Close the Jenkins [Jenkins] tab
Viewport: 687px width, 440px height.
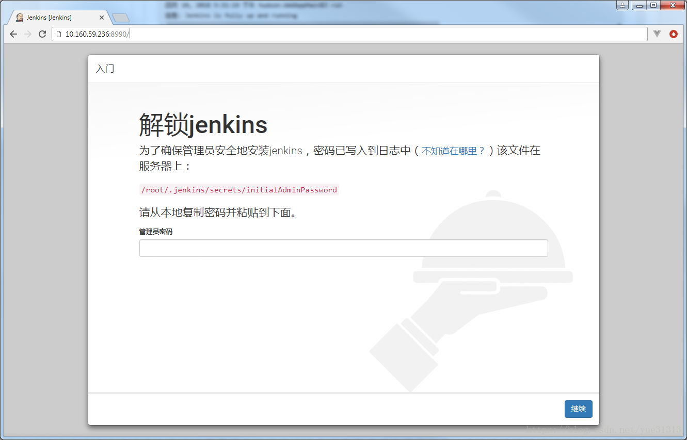pyautogui.click(x=102, y=18)
